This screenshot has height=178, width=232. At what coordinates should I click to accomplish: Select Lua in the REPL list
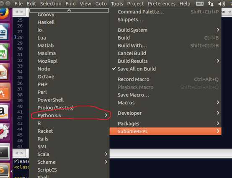69,38
